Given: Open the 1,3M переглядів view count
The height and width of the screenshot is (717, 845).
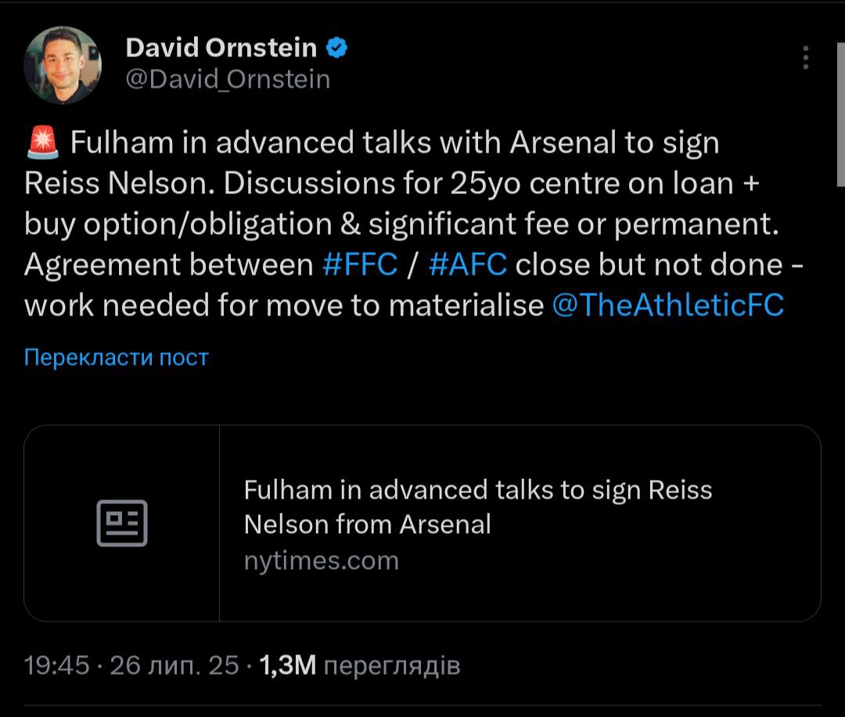Looking at the screenshot, I should coord(359,666).
